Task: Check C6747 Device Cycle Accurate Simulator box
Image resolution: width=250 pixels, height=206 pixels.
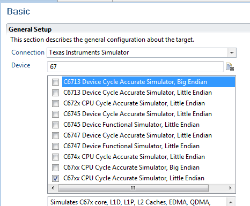Action: point(55,135)
